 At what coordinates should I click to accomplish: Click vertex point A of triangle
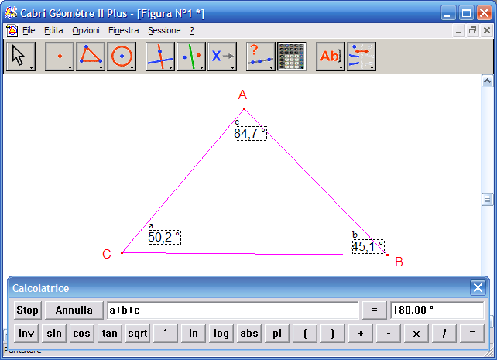244,109
